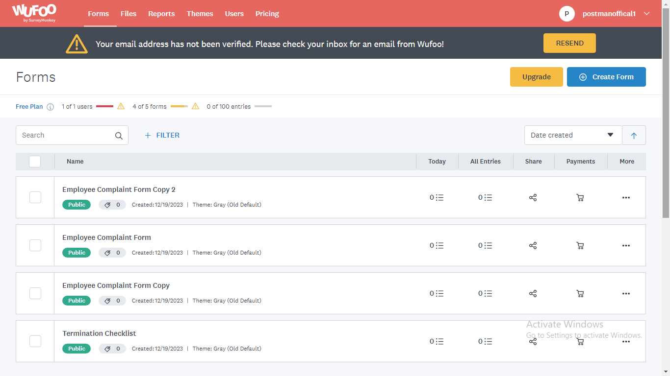Go to the Reports tab
Screen dimensions: 670x376
(161, 14)
